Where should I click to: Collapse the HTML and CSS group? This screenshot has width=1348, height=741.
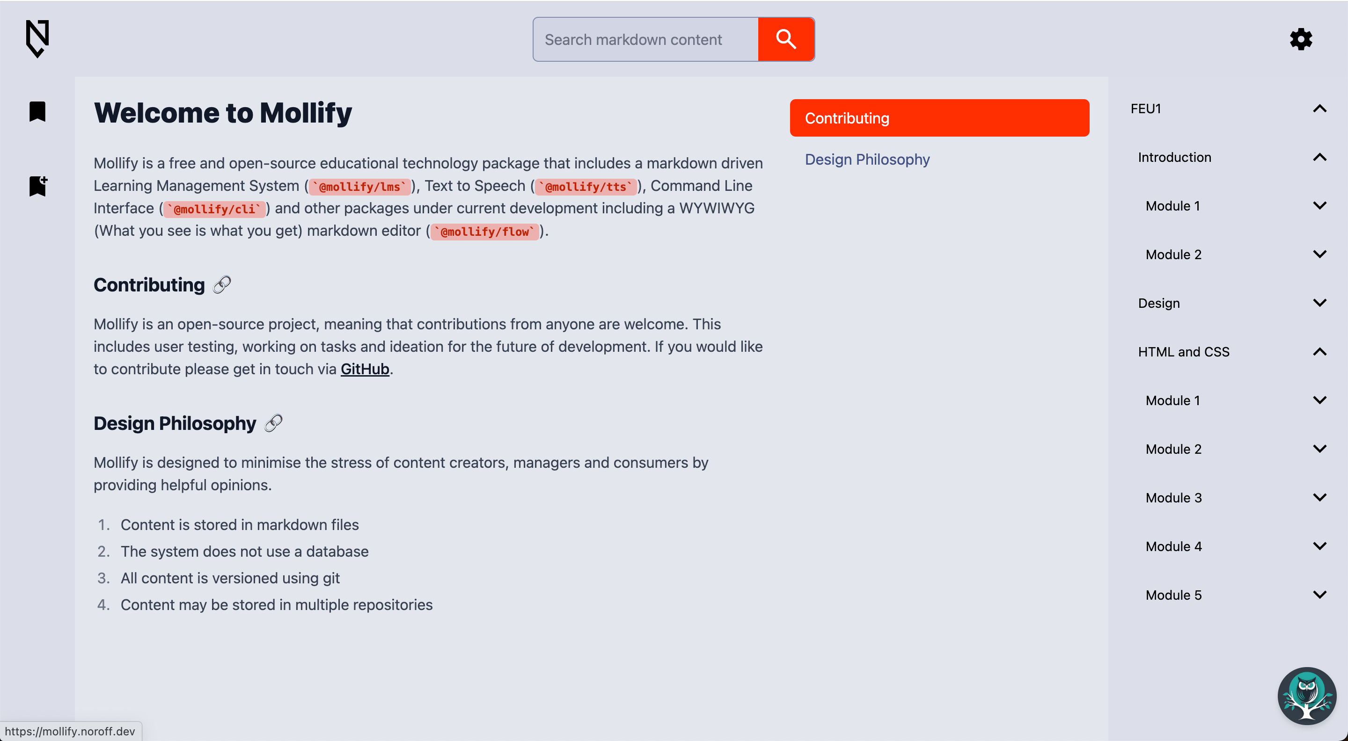tap(1319, 352)
